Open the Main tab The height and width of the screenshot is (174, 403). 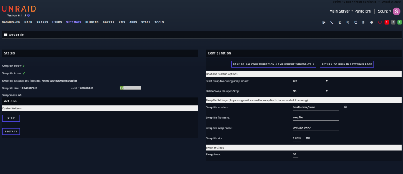[28, 22]
